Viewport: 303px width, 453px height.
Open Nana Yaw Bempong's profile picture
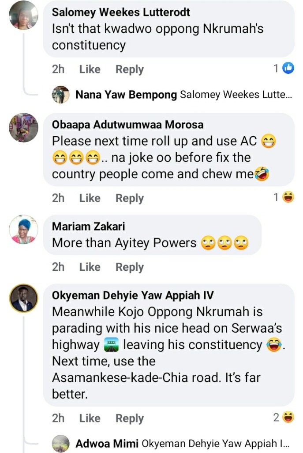pyautogui.click(x=61, y=94)
